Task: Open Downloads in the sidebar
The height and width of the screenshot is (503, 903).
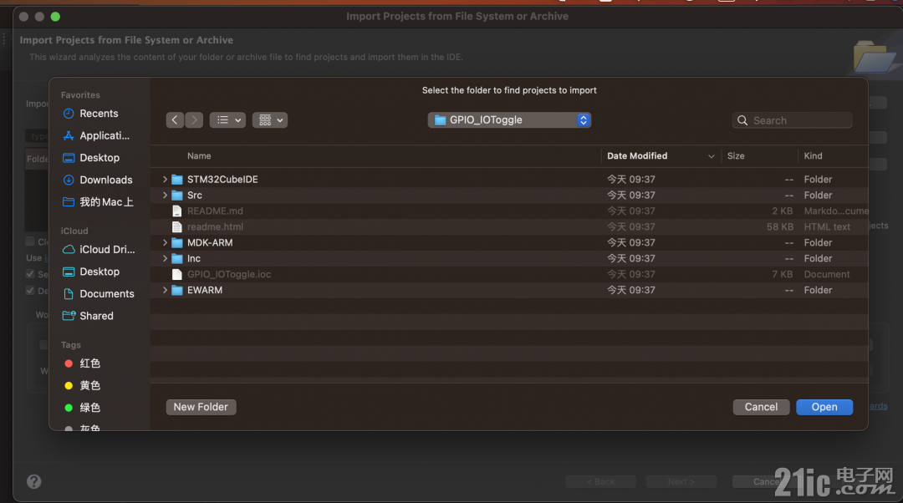Action: [x=106, y=180]
